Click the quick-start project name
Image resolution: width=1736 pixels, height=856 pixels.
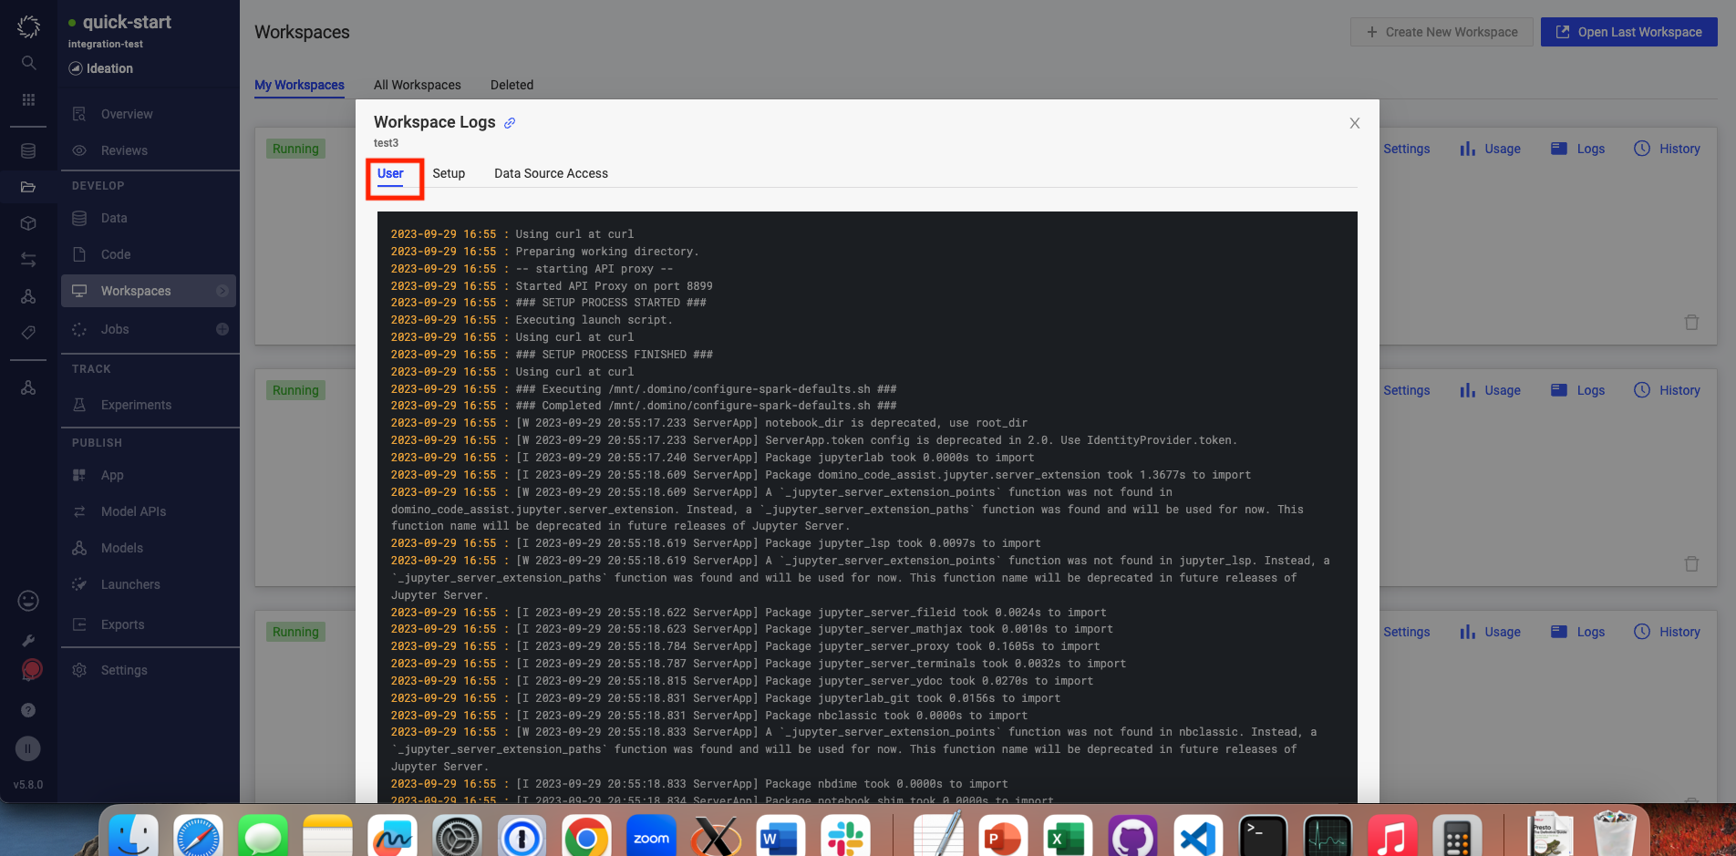127,22
